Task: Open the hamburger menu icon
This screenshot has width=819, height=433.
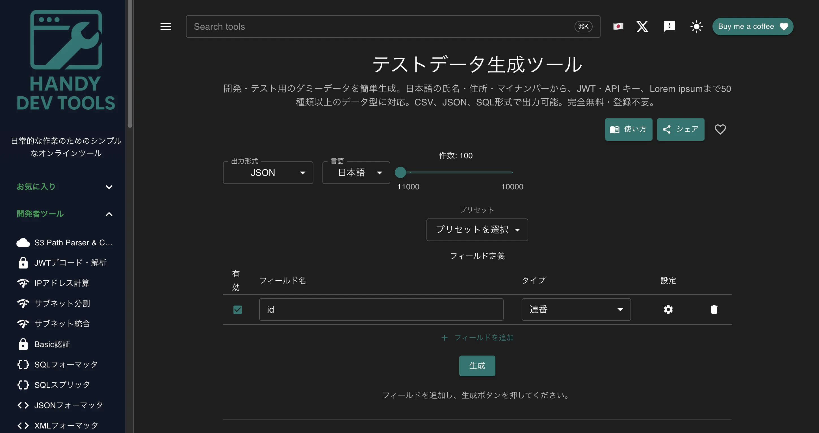Action: (165, 26)
